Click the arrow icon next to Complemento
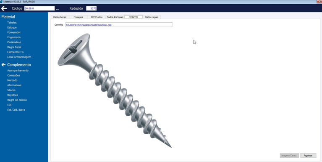Viewport: 322px width, 162px height. (x=3, y=65)
